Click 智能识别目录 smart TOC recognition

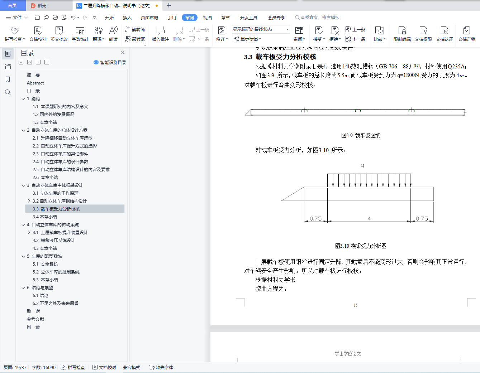tap(110, 62)
